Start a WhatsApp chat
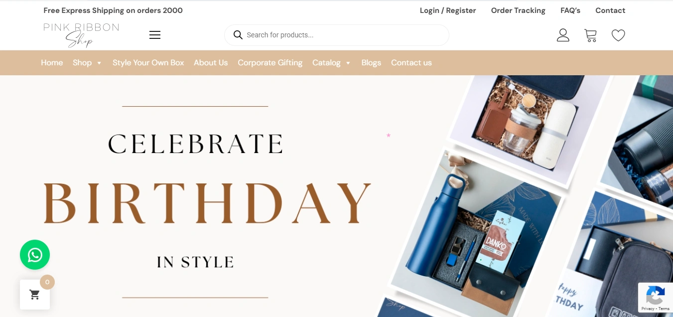The height and width of the screenshot is (317, 673). point(35,255)
